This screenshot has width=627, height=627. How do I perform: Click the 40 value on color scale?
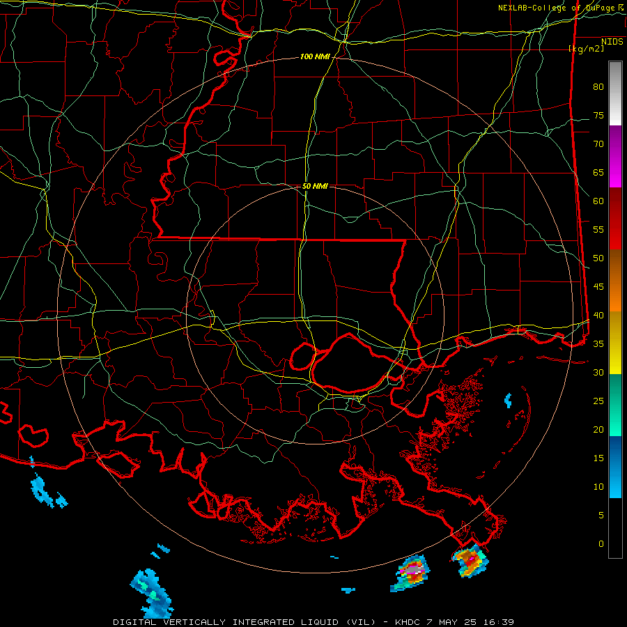click(598, 316)
